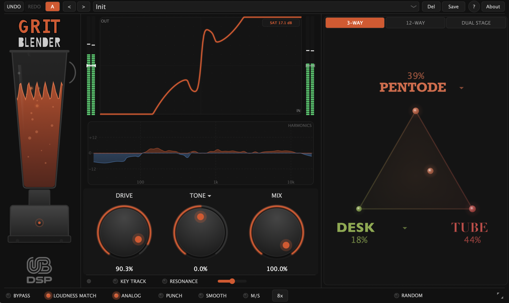
Task: Delete preset with Del button
Action: click(431, 7)
